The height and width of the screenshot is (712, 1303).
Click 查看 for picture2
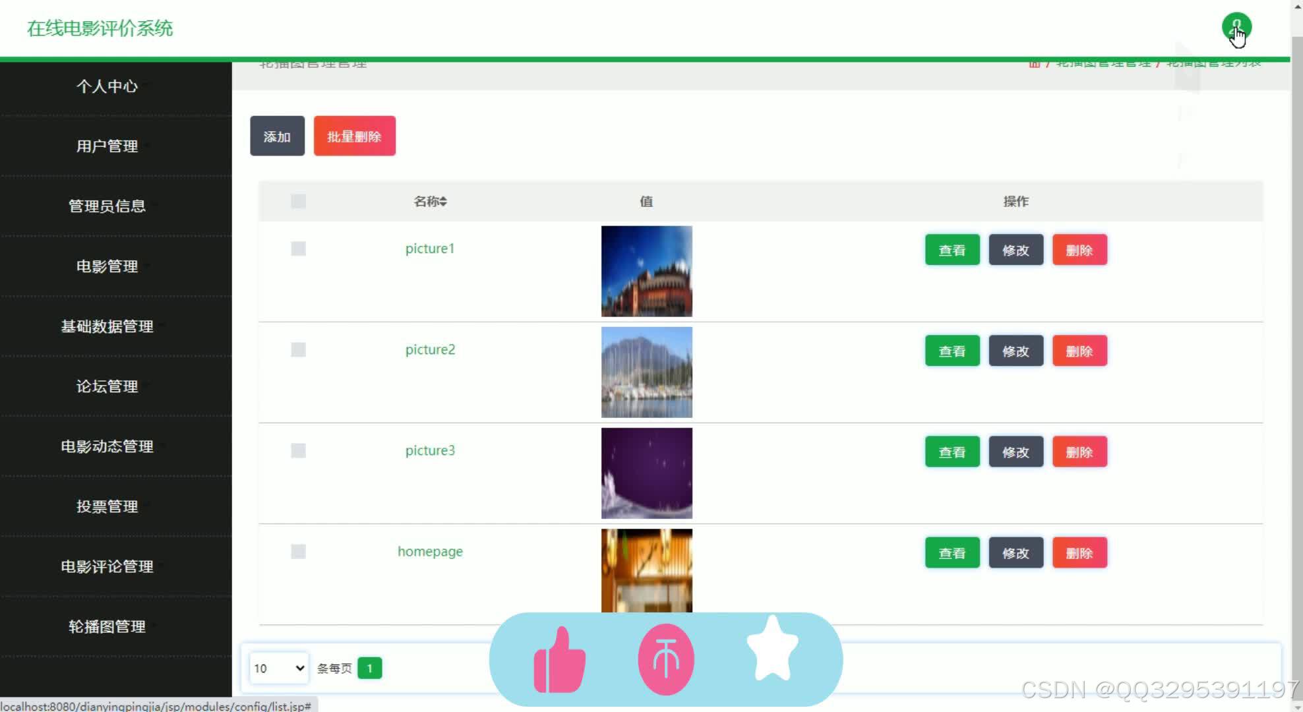(952, 351)
